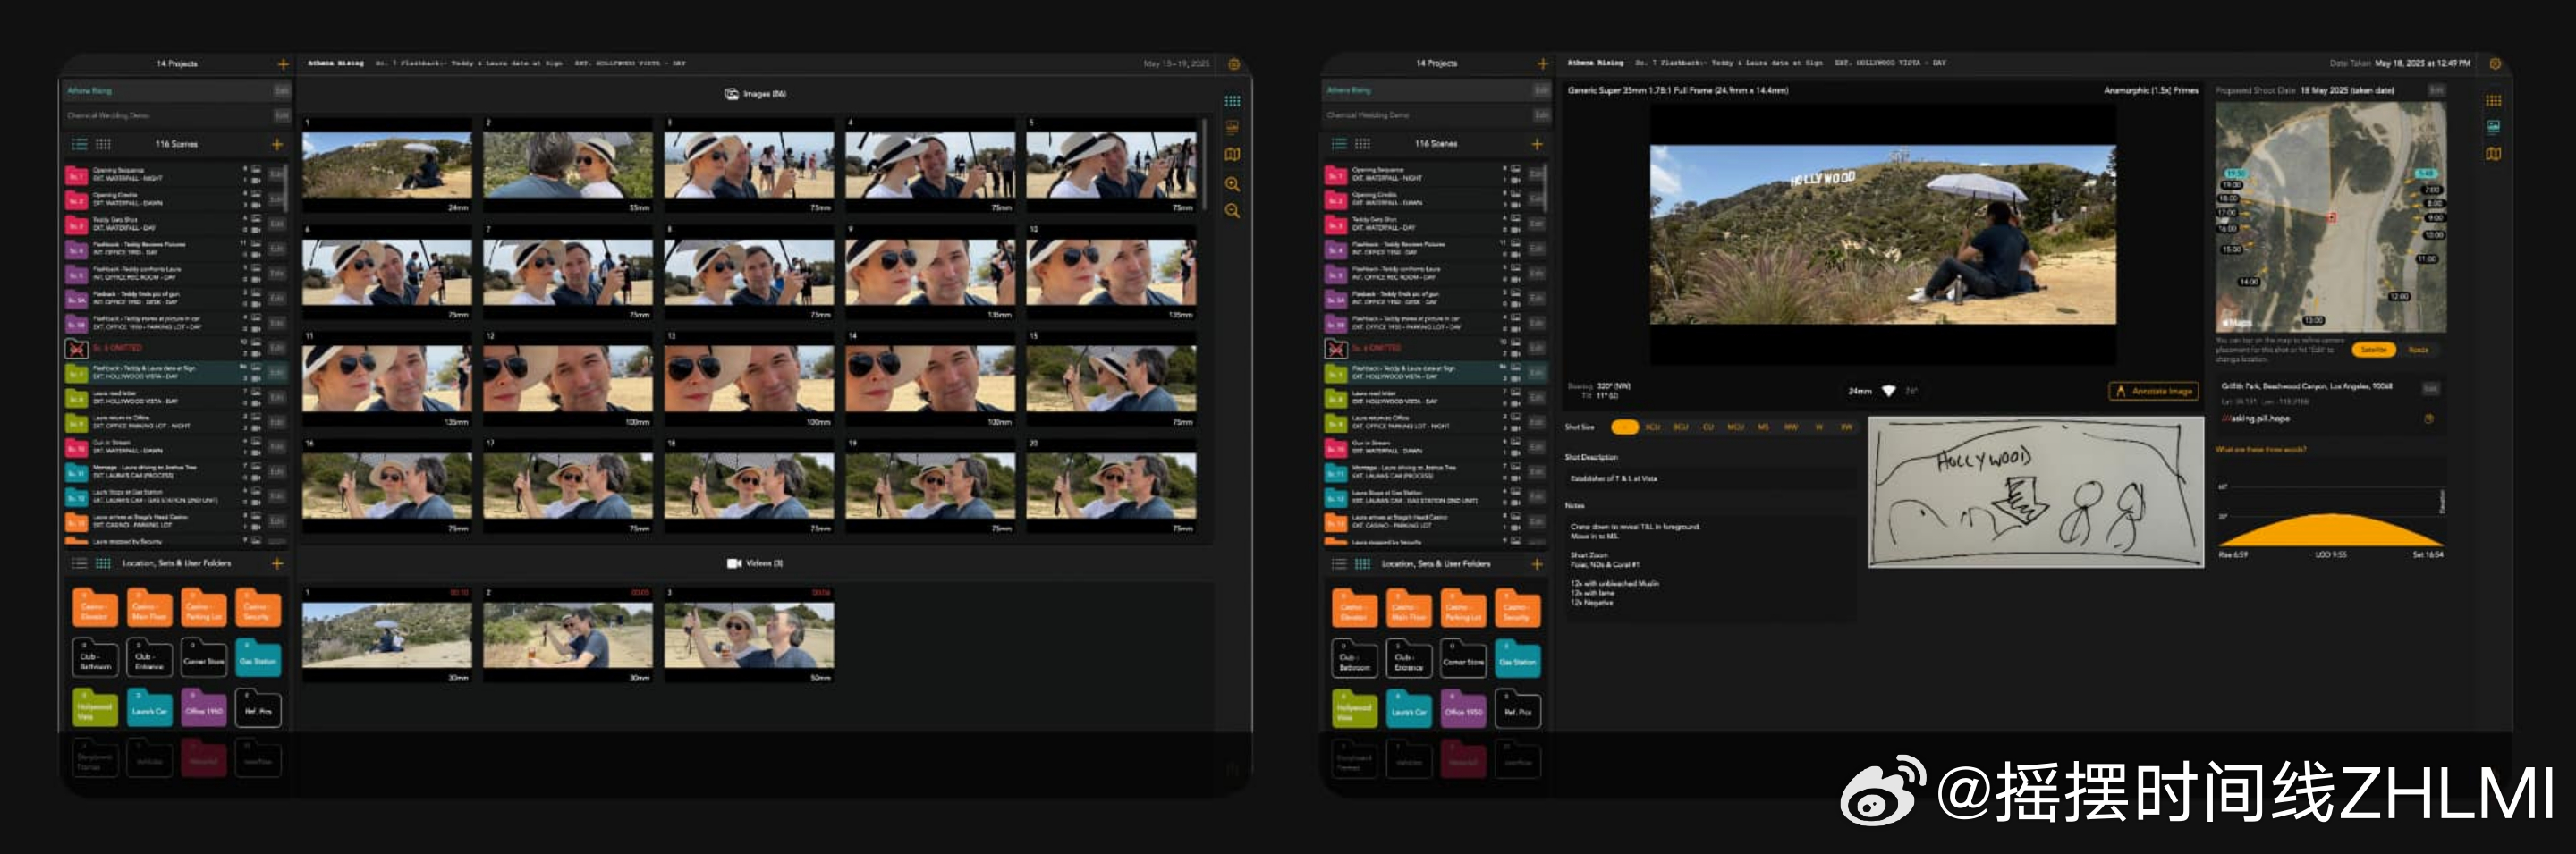2576x854 pixels.
Task: Add a new folder in left window
Action: [x=277, y=564]
